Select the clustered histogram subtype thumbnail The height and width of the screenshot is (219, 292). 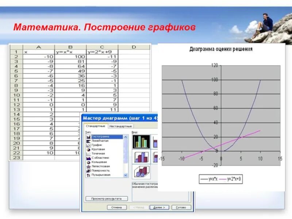141,142
